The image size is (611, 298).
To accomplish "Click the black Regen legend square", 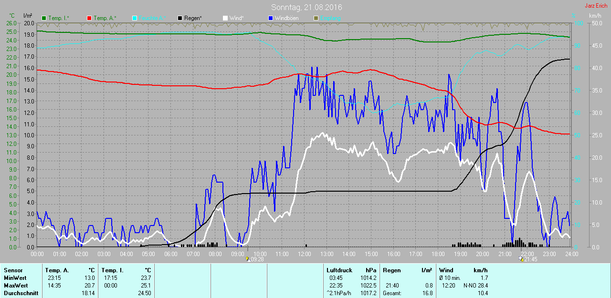I will point(179,18).
